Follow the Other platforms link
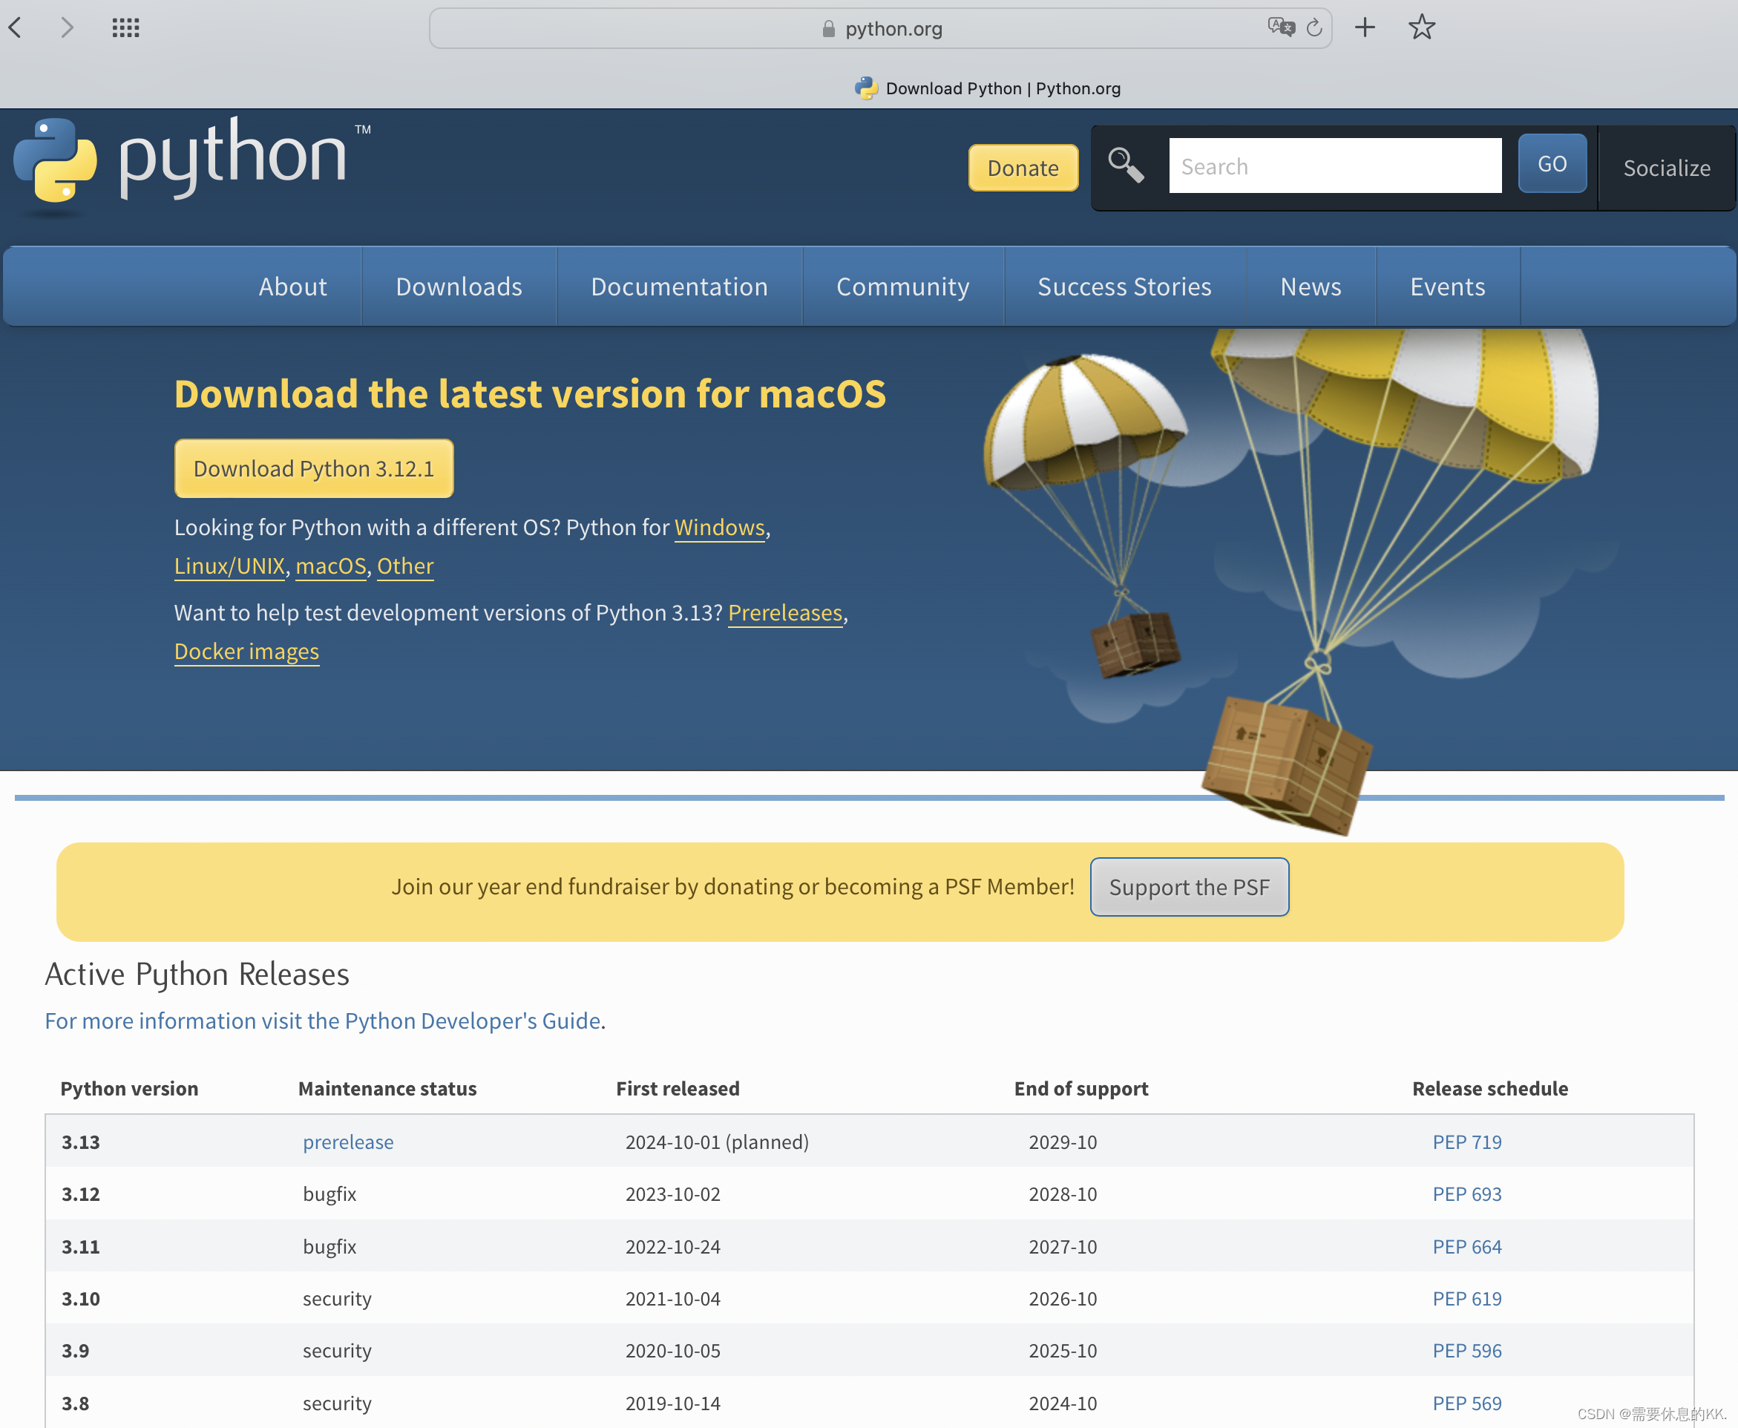Screen dimensions: 1738x1428 click(x=405, y=566)
